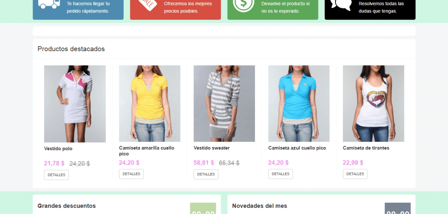Click the delivery truck icon
Viewport: 448px width, 214px height.
click(49, 4)
